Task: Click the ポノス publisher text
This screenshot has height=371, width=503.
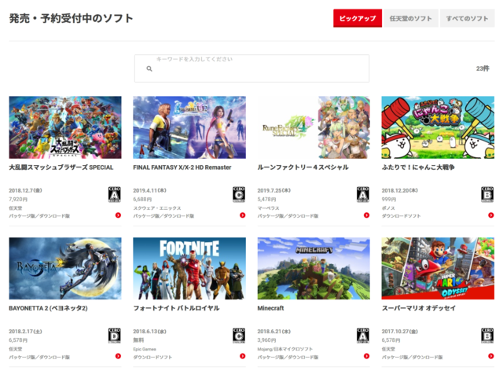Action: click(388, 208)
